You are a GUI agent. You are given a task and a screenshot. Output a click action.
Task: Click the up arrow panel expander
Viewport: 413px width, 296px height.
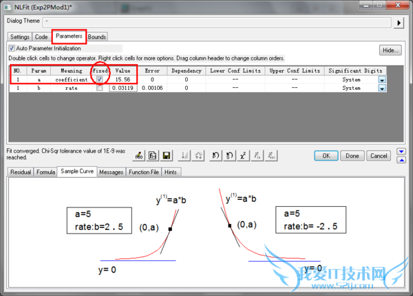401,160
